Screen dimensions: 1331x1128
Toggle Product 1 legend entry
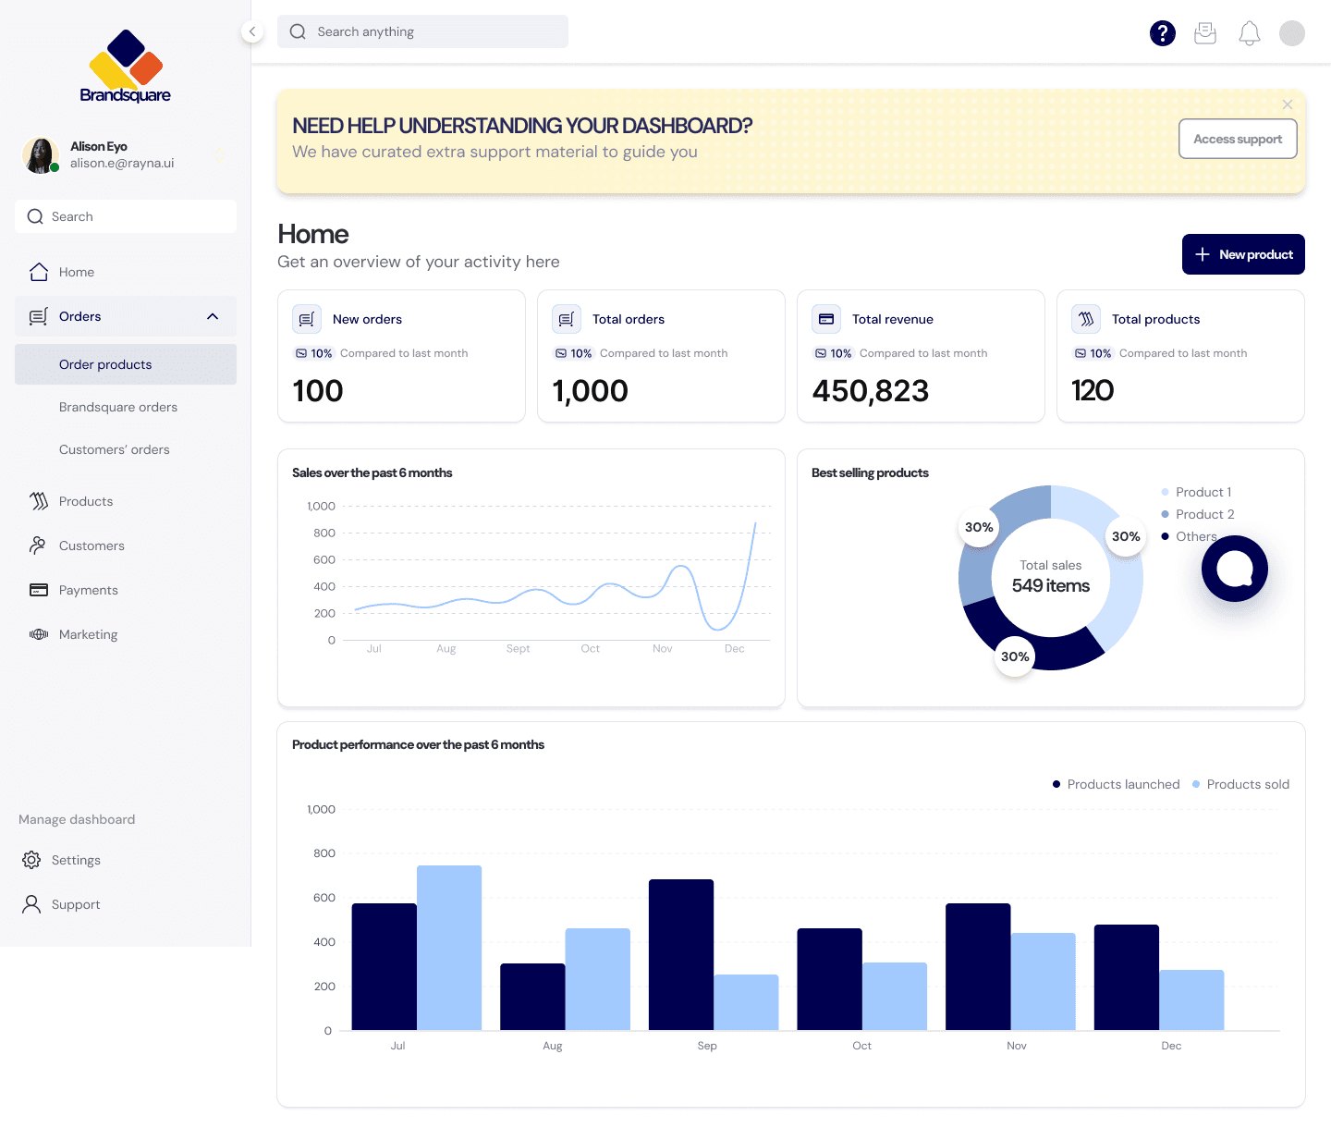(x=1196, y=492)
